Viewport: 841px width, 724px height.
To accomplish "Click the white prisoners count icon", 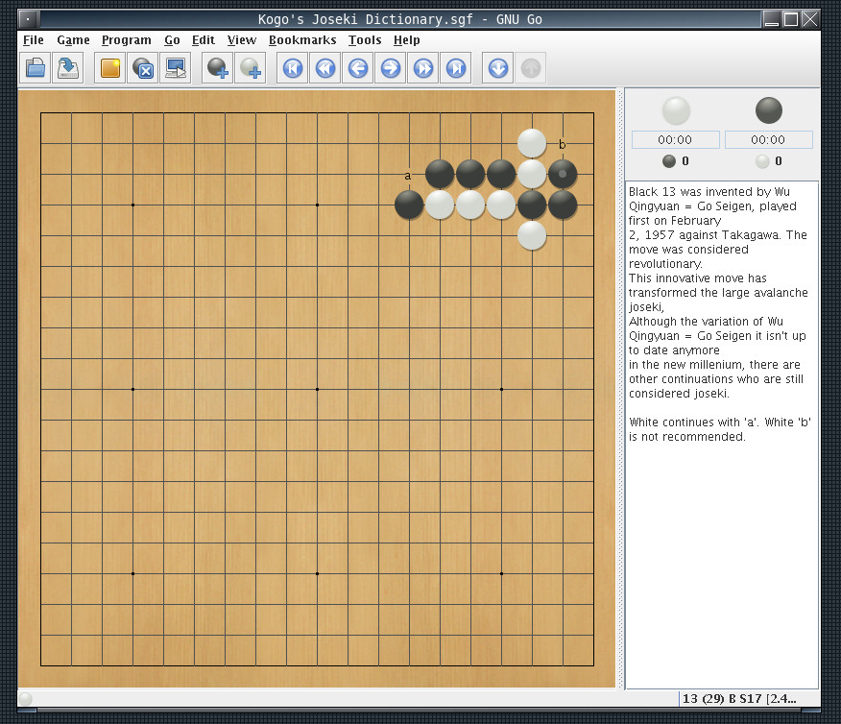I will coord(762,161).
